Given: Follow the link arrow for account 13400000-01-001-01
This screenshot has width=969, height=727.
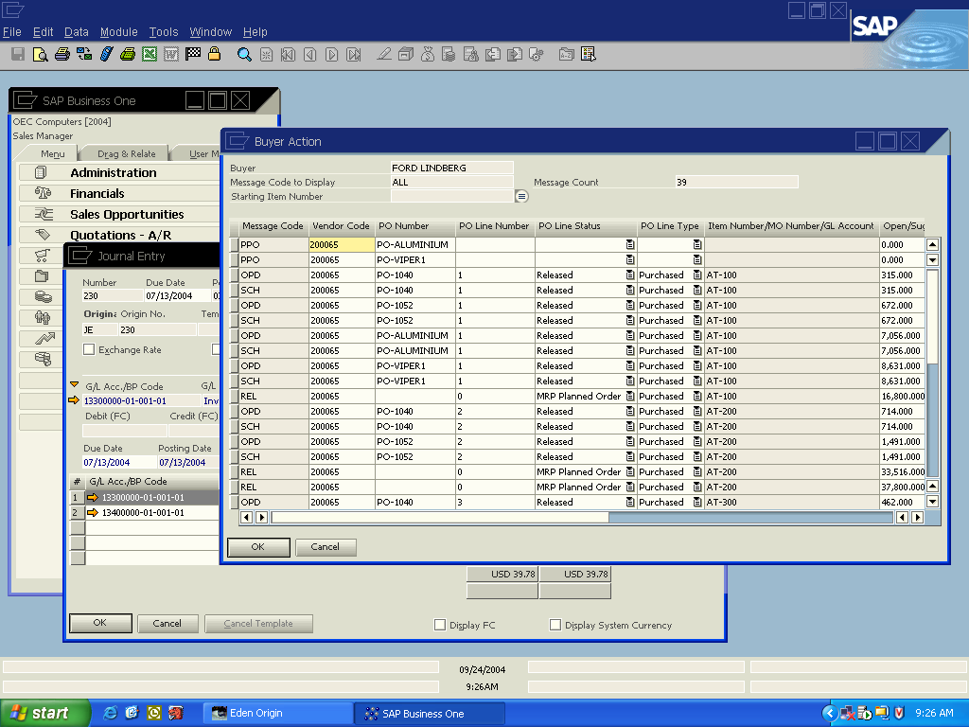Looking at the screenshot, I should [x=93, y=512].
